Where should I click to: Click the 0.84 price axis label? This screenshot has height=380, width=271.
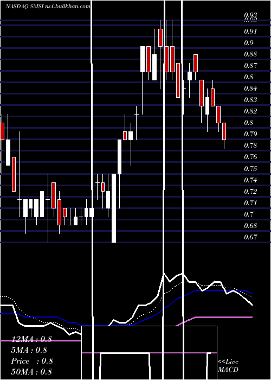[250, 88]
